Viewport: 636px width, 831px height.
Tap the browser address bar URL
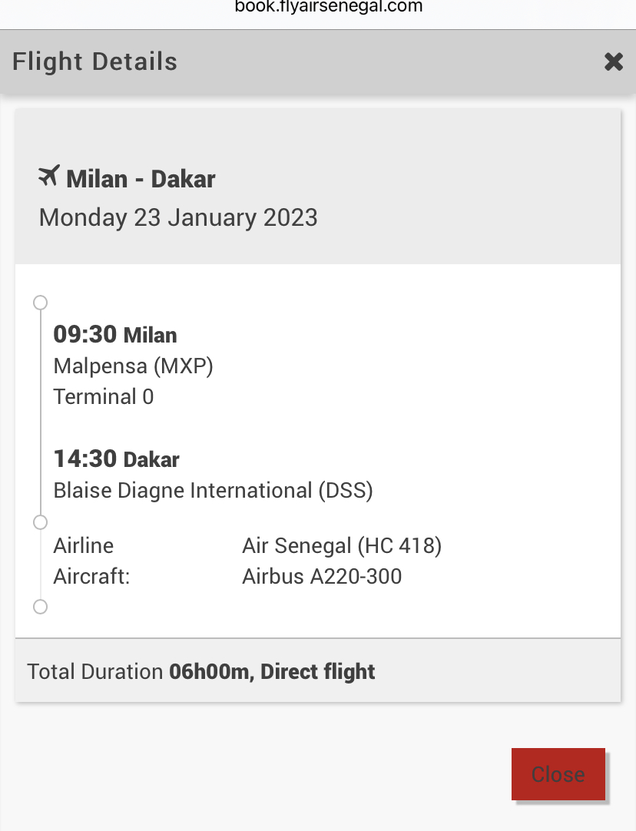click(318, 7)
